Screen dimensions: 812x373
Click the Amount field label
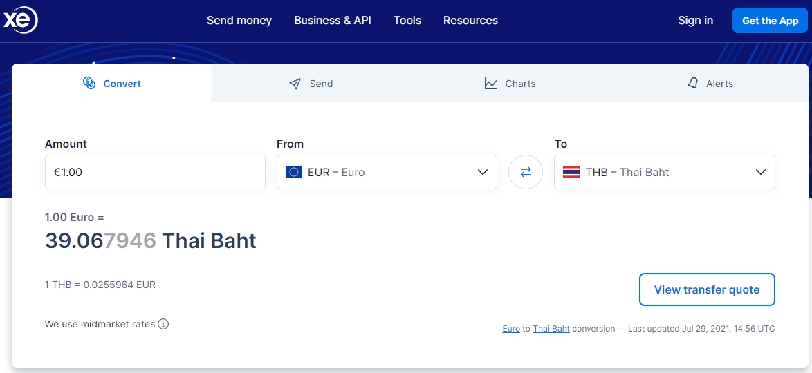[x=66, y=144]
